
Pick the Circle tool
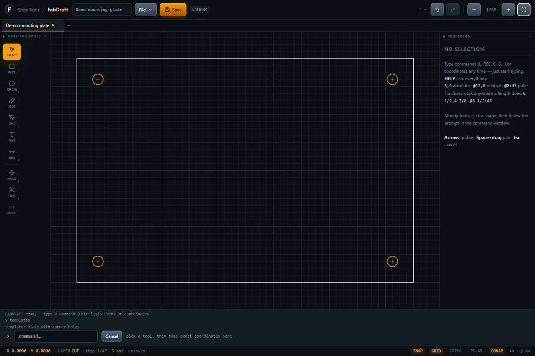pos(12,86)
